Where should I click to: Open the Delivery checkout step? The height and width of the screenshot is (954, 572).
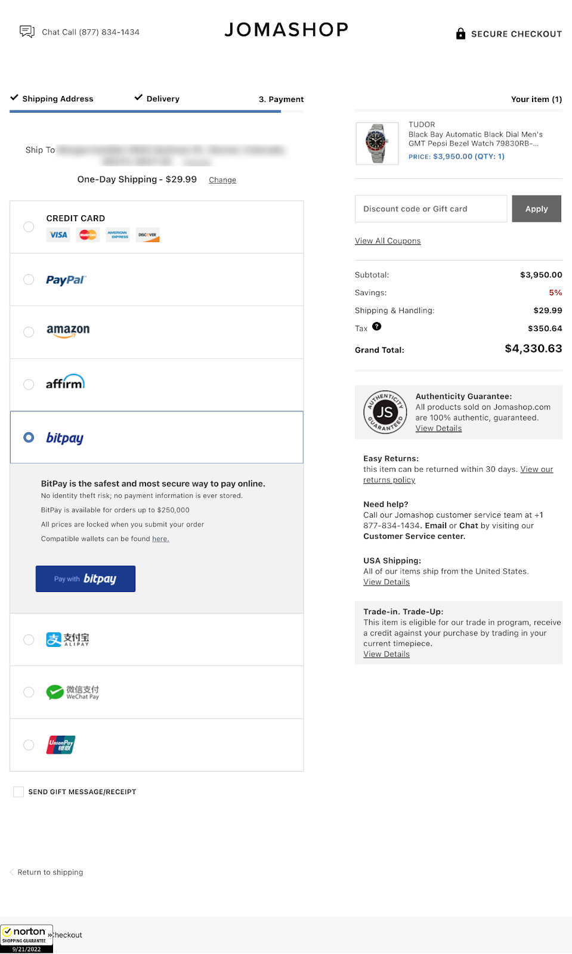tap(162, 99)
